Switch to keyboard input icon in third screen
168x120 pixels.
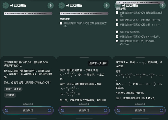pos(119,110)
